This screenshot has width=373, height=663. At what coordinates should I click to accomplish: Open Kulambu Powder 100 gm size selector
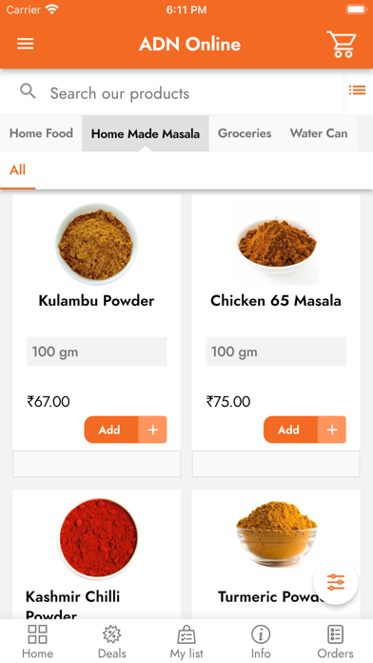(x=97, y=352)
